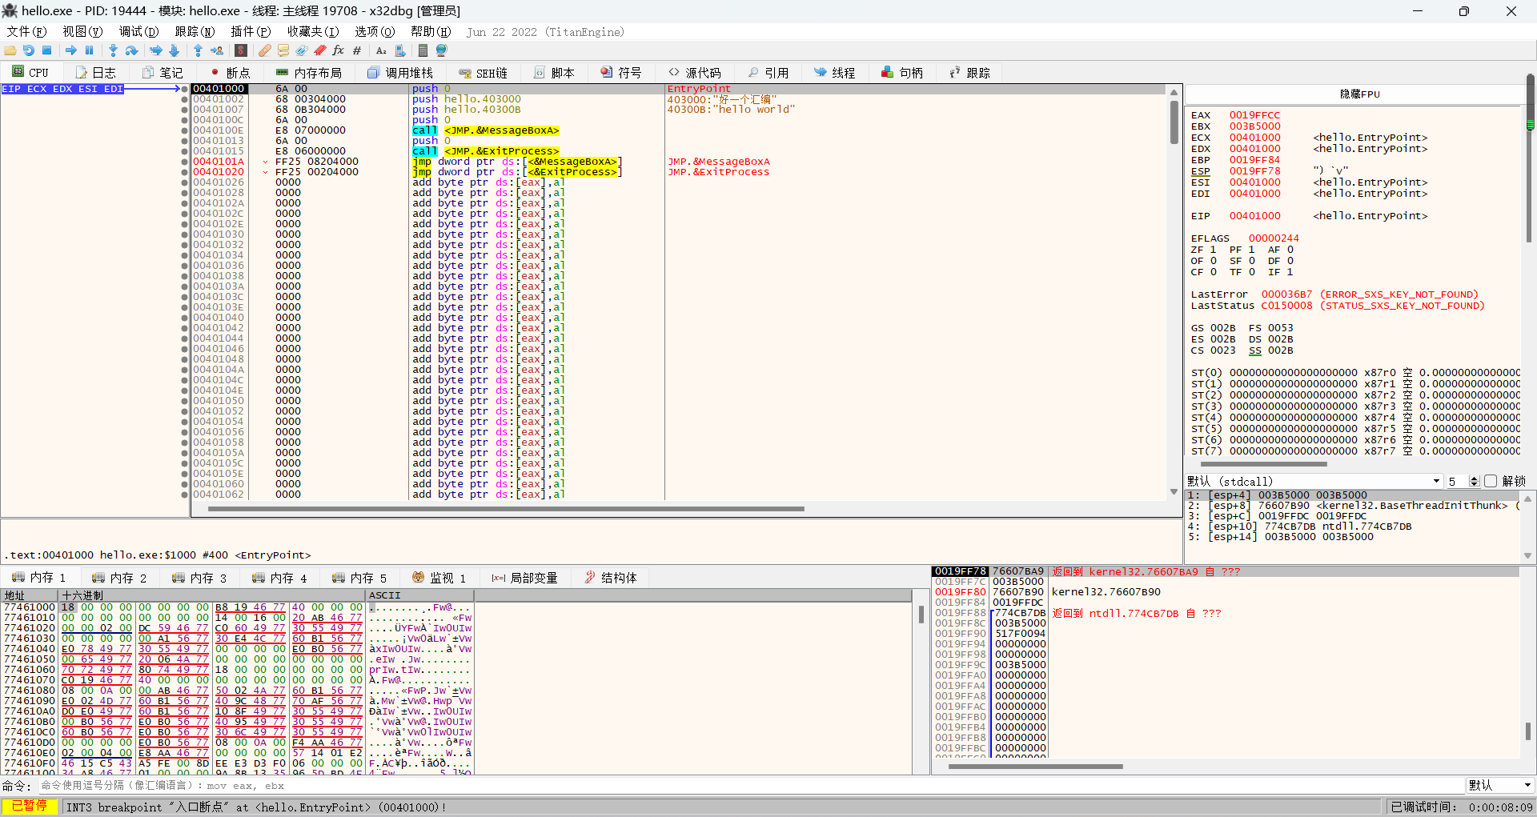Open the 帮助(H) menu
1537x817 pixels.
(431, 31)
